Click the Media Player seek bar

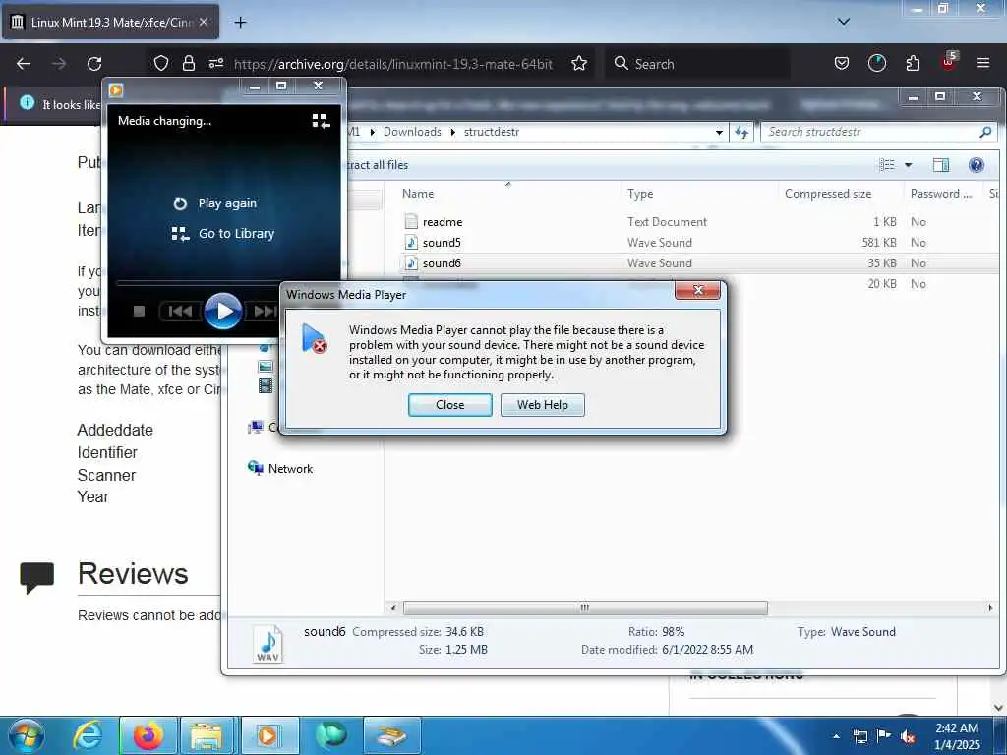(x=198, y=282)
